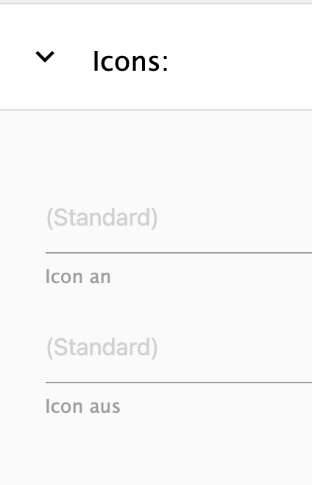The image size is (312, 485).
Task: Focus the "Icon aus" (Standard) input field
Action: pos(179,348)
